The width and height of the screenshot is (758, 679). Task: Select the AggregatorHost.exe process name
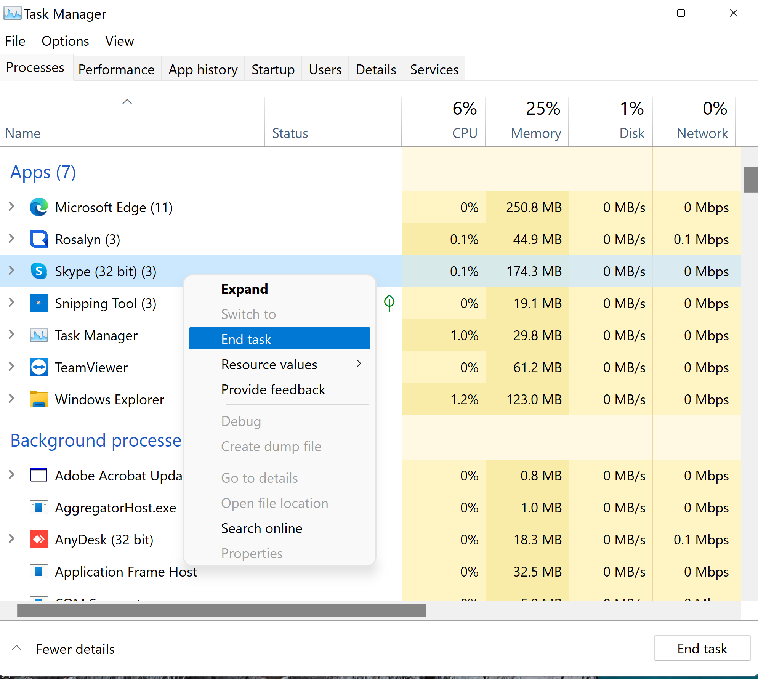(115, 508)
